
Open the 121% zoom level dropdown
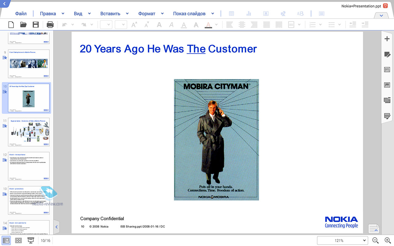click(x=342, y=240)
